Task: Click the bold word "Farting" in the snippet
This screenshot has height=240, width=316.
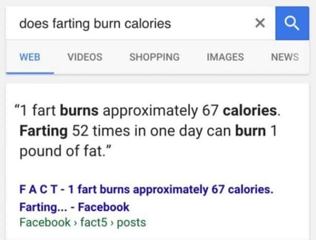Action: pyautogui.click(x=44, y=131)
